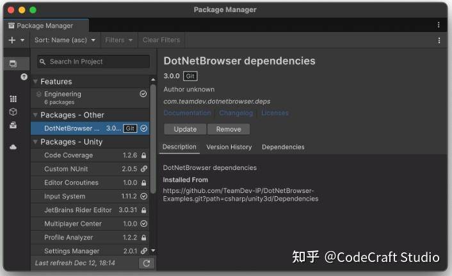Viewport: 452px width, 276px height.
Task: Select the My Assets cube icon
Action: pyautogui.click(x=13, y=112)
